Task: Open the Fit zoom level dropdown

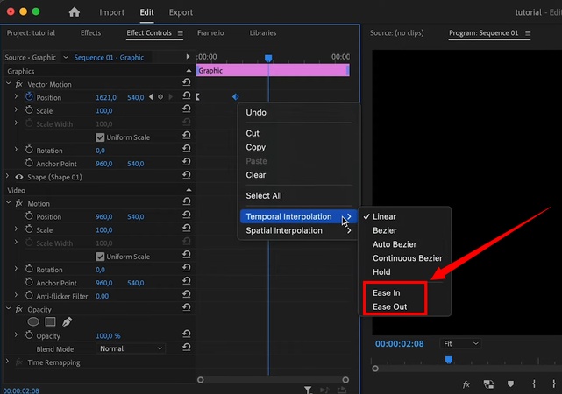Action: 459,344
